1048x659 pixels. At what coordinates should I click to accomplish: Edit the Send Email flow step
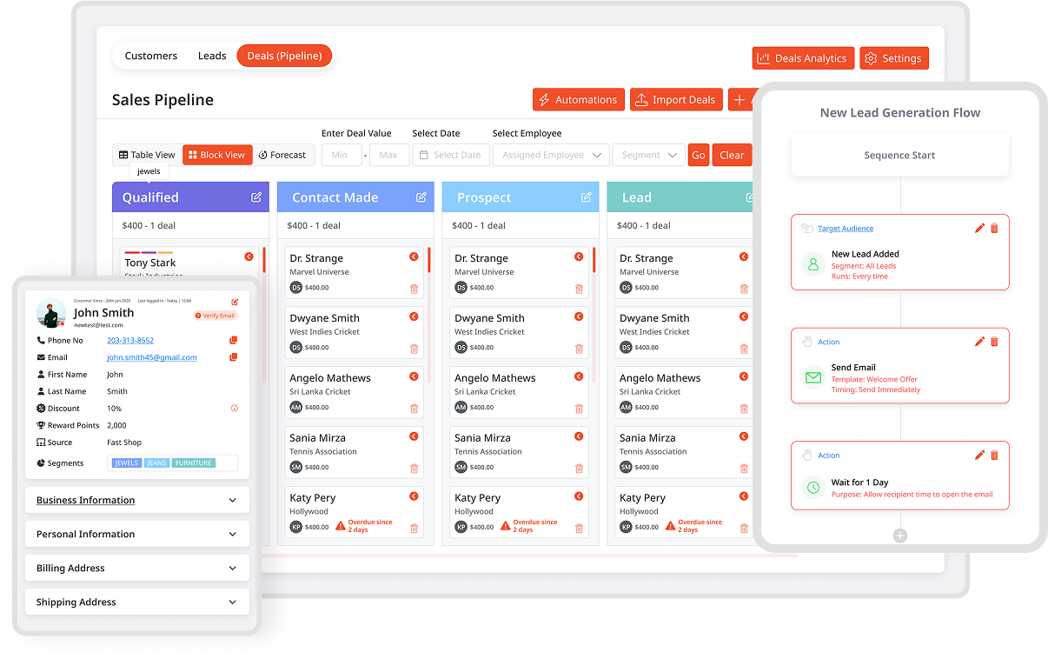coord(979,342)
